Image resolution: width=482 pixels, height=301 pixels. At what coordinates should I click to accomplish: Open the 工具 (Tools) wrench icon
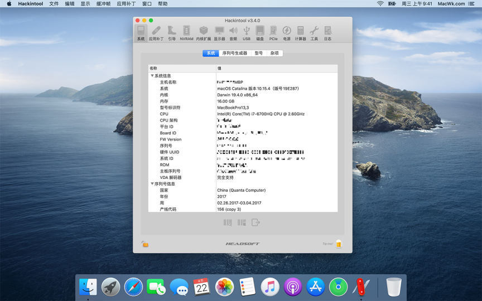point(314,33)
